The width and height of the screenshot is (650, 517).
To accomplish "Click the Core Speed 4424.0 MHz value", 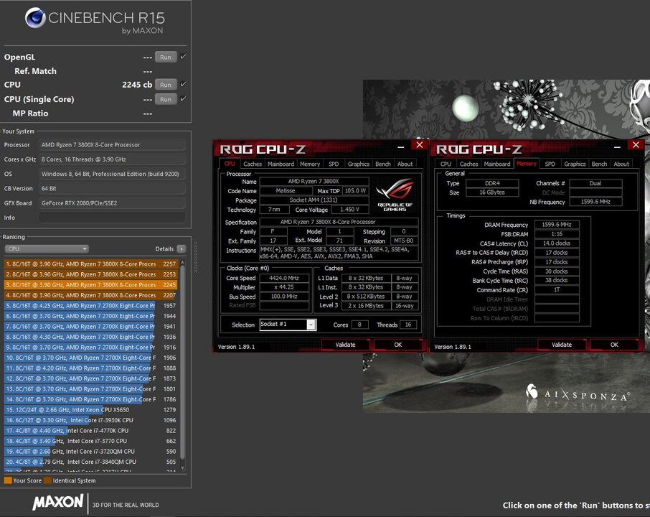I will 284,278.
